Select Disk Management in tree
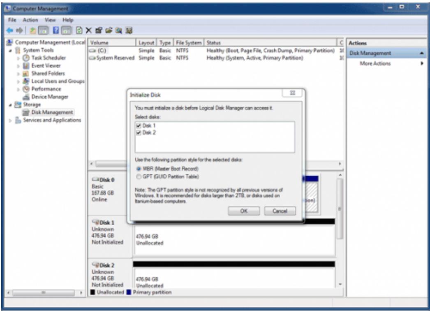This screenshot has height=311, width=430. point(52,112)
